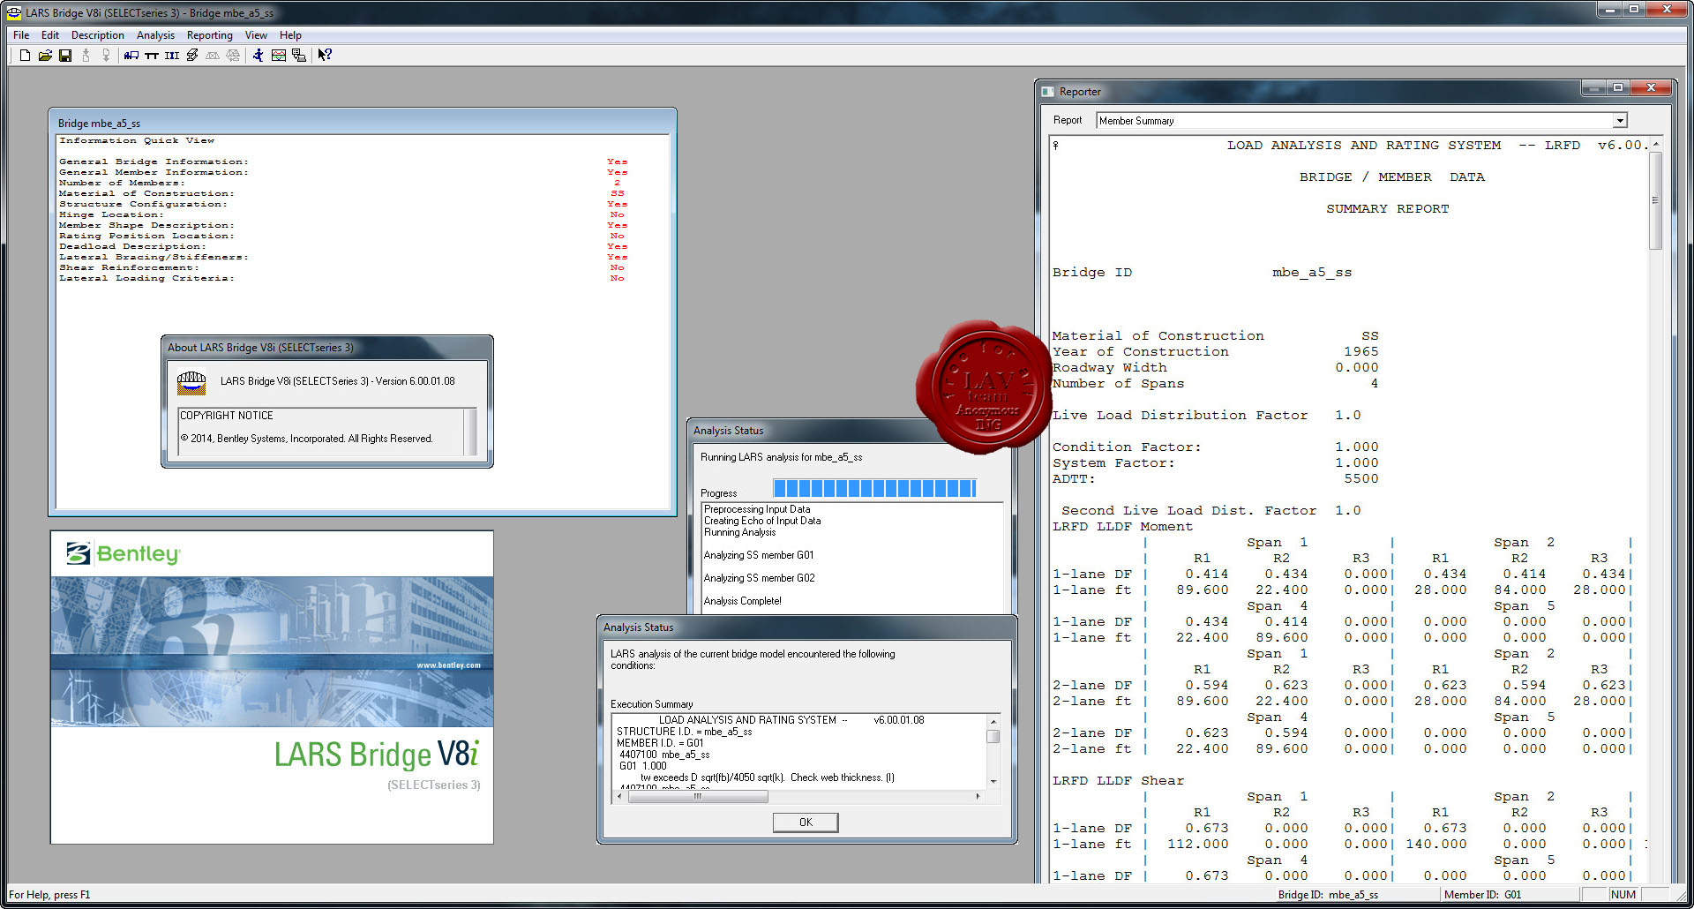
Task: Click 'Lateral Loading Criteria:' row
Action: pyautogui.click(x=342, y=278)
